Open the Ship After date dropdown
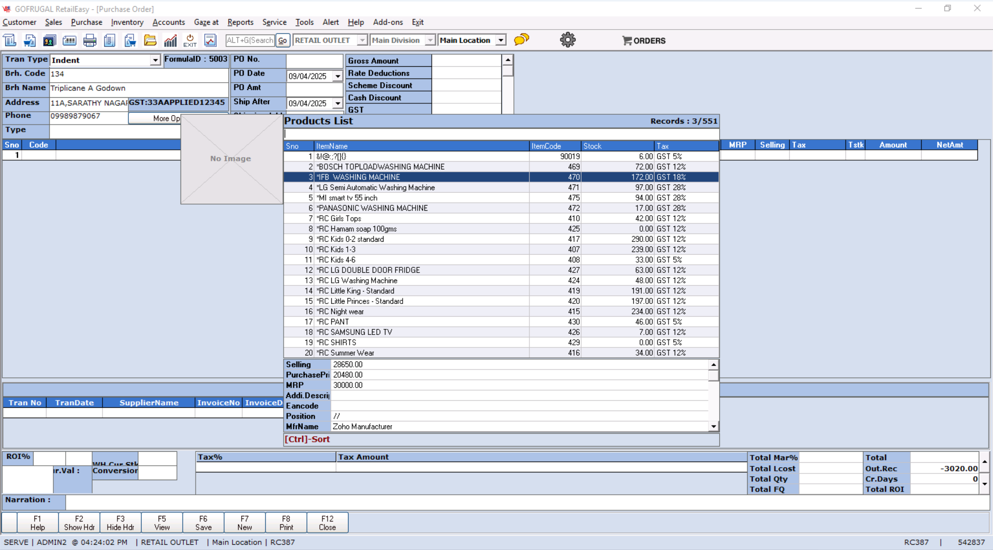Image resolution: width=993 pixels, height=550 pixels. pos(338,104)
